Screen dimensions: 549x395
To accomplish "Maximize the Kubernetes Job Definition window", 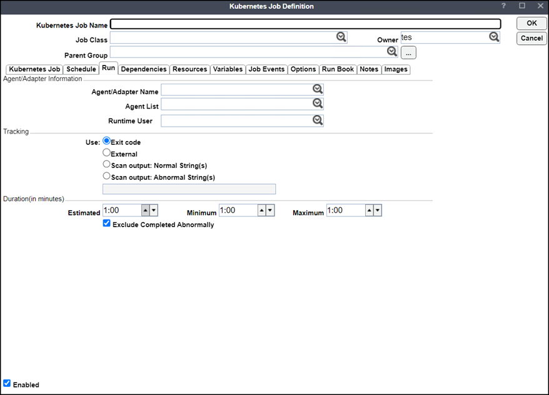I will coord(522,6).
